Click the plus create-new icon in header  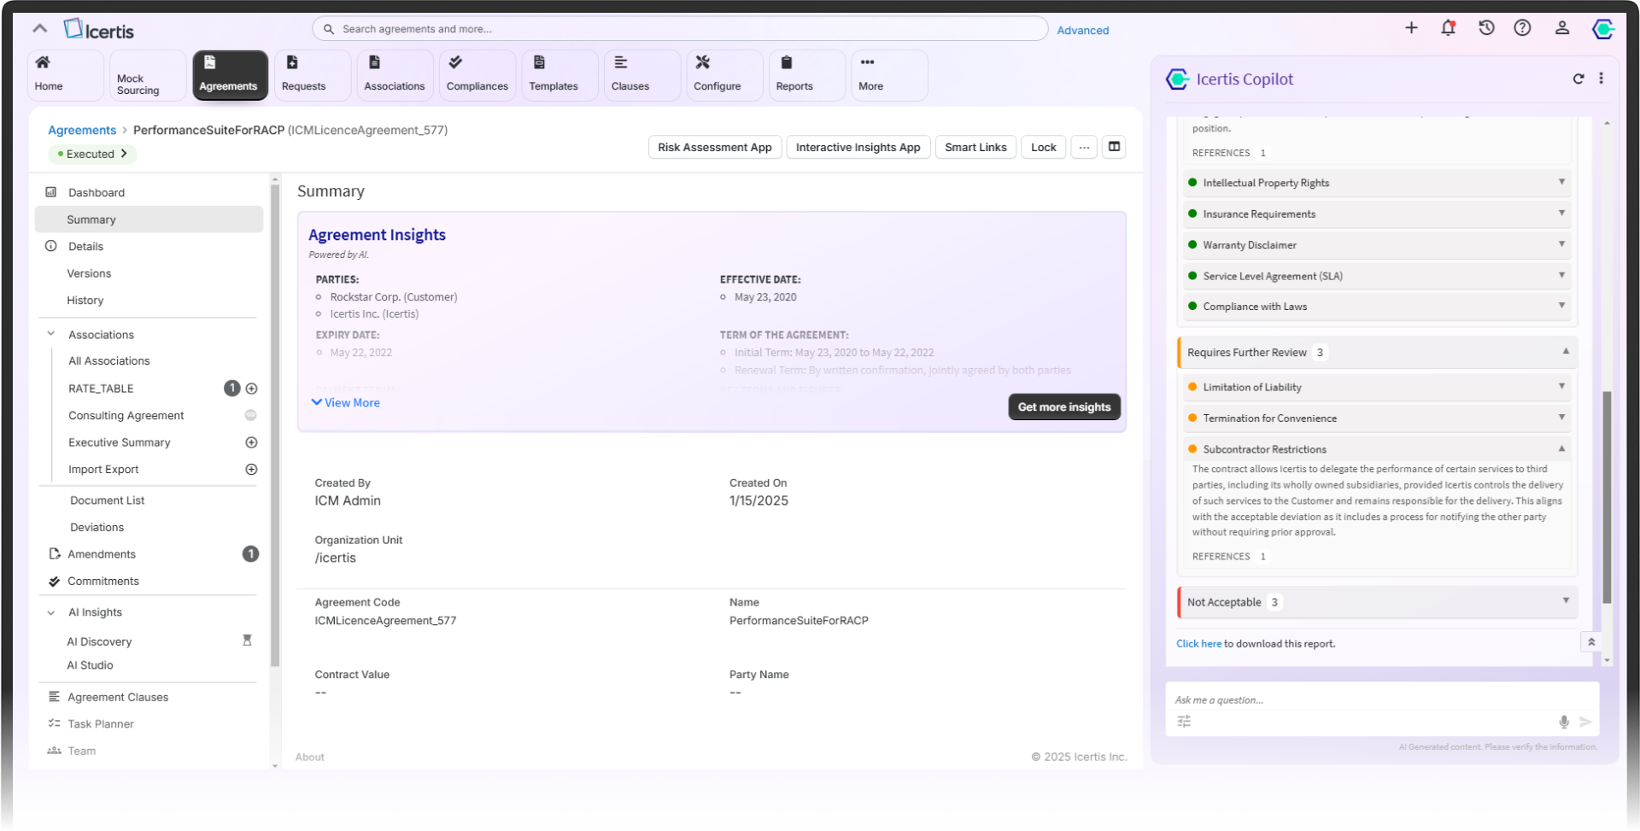[1411, 28]
